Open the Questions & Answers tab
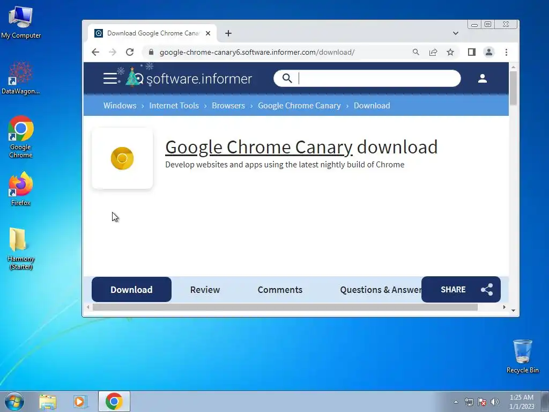 click(x=381, y=290)
